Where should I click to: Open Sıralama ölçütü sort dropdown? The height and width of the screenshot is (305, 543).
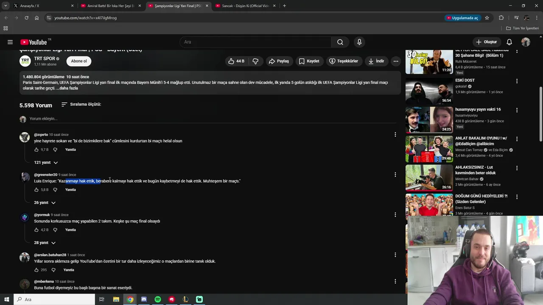(x=81, y=104)
